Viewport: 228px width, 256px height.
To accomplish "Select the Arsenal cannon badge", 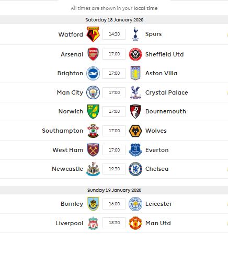I will [x=93, y=54].
